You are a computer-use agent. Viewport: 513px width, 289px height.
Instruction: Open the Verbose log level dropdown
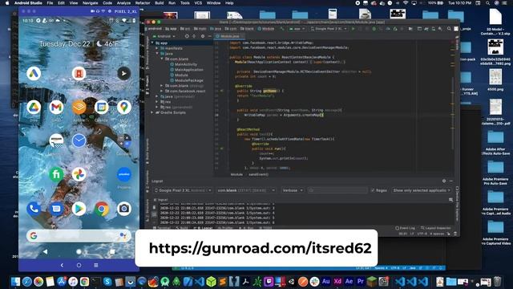coord(292,190)
